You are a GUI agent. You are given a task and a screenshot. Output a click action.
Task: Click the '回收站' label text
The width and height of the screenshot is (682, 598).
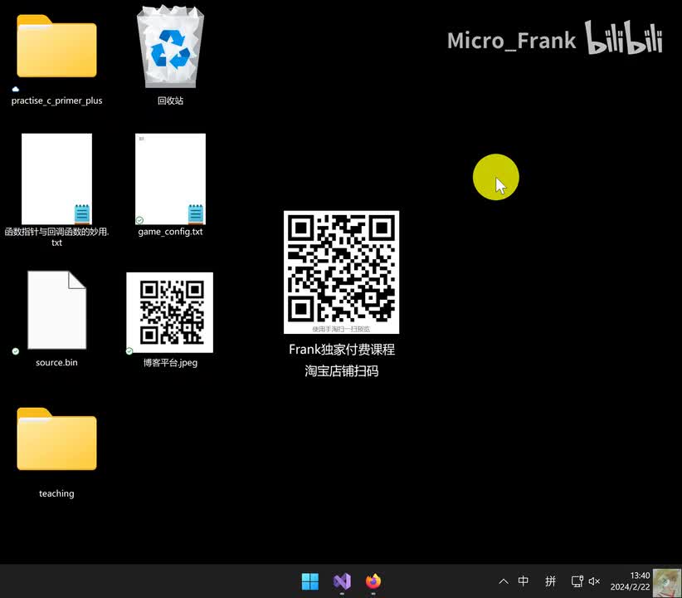pos(170,100)
